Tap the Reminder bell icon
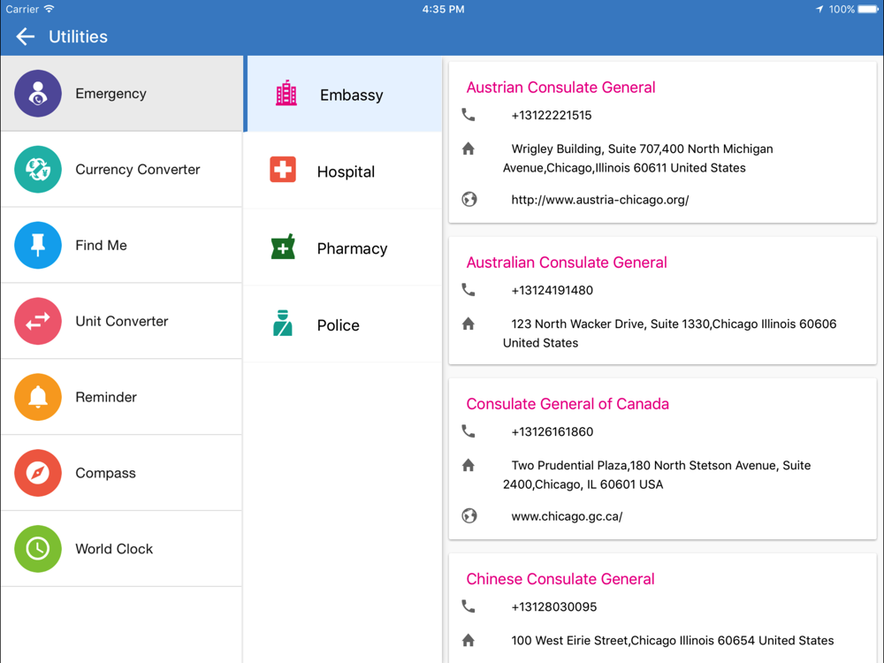Image resolution: width=884 pixels, height=663 pixels. (38, 397)
